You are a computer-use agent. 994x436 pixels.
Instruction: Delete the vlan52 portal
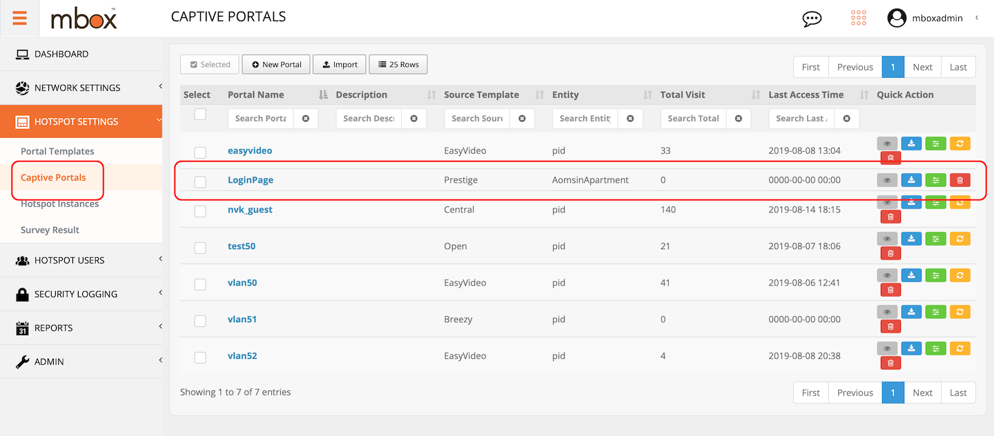890,363
